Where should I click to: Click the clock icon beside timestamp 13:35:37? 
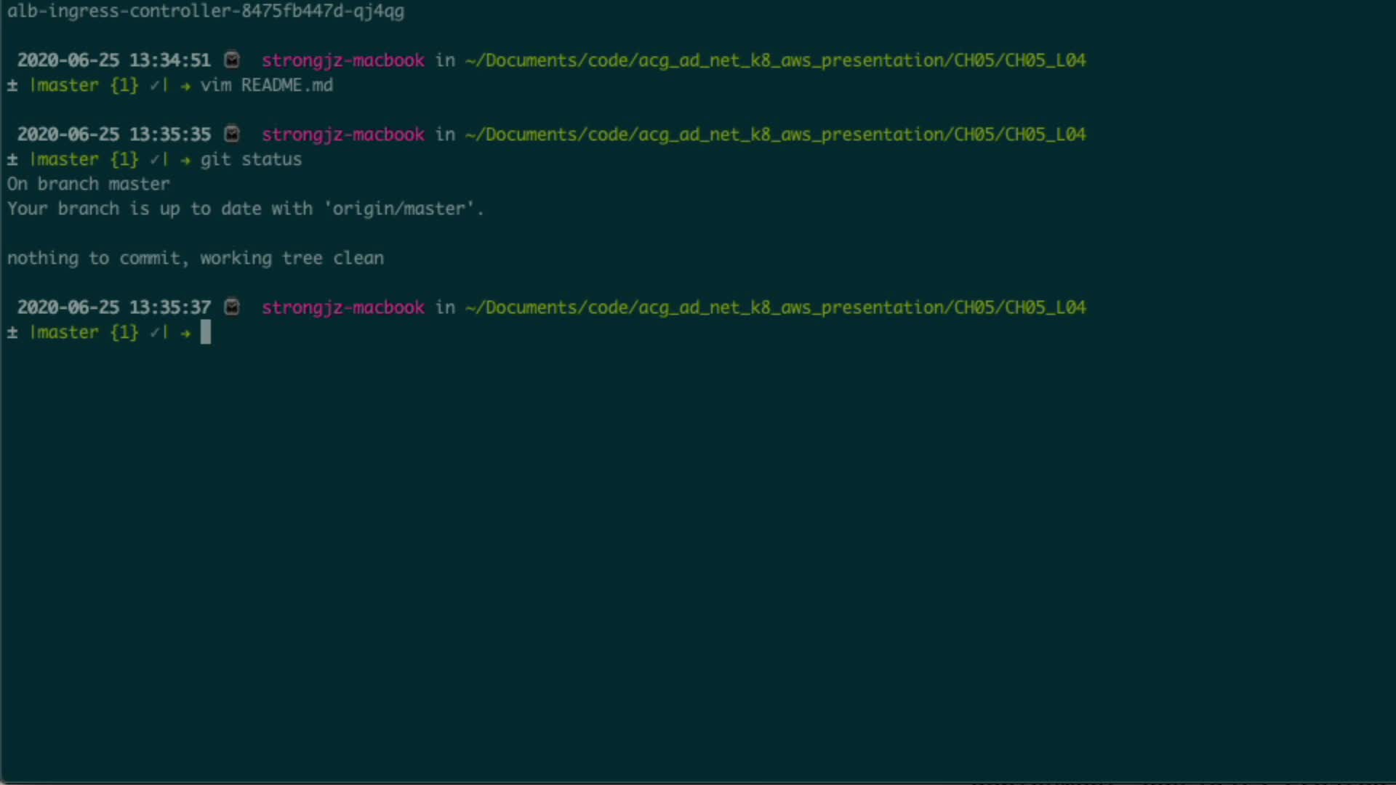click(x=232, y=307)
